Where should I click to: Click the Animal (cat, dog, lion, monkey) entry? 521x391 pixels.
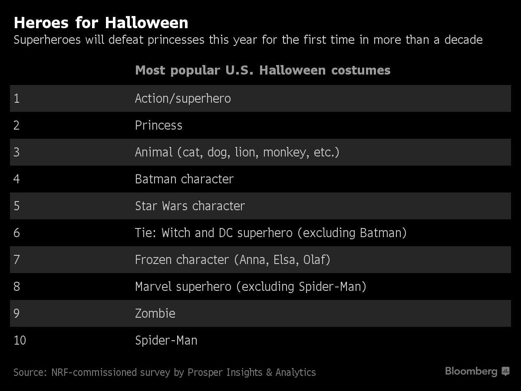point(237,153)
